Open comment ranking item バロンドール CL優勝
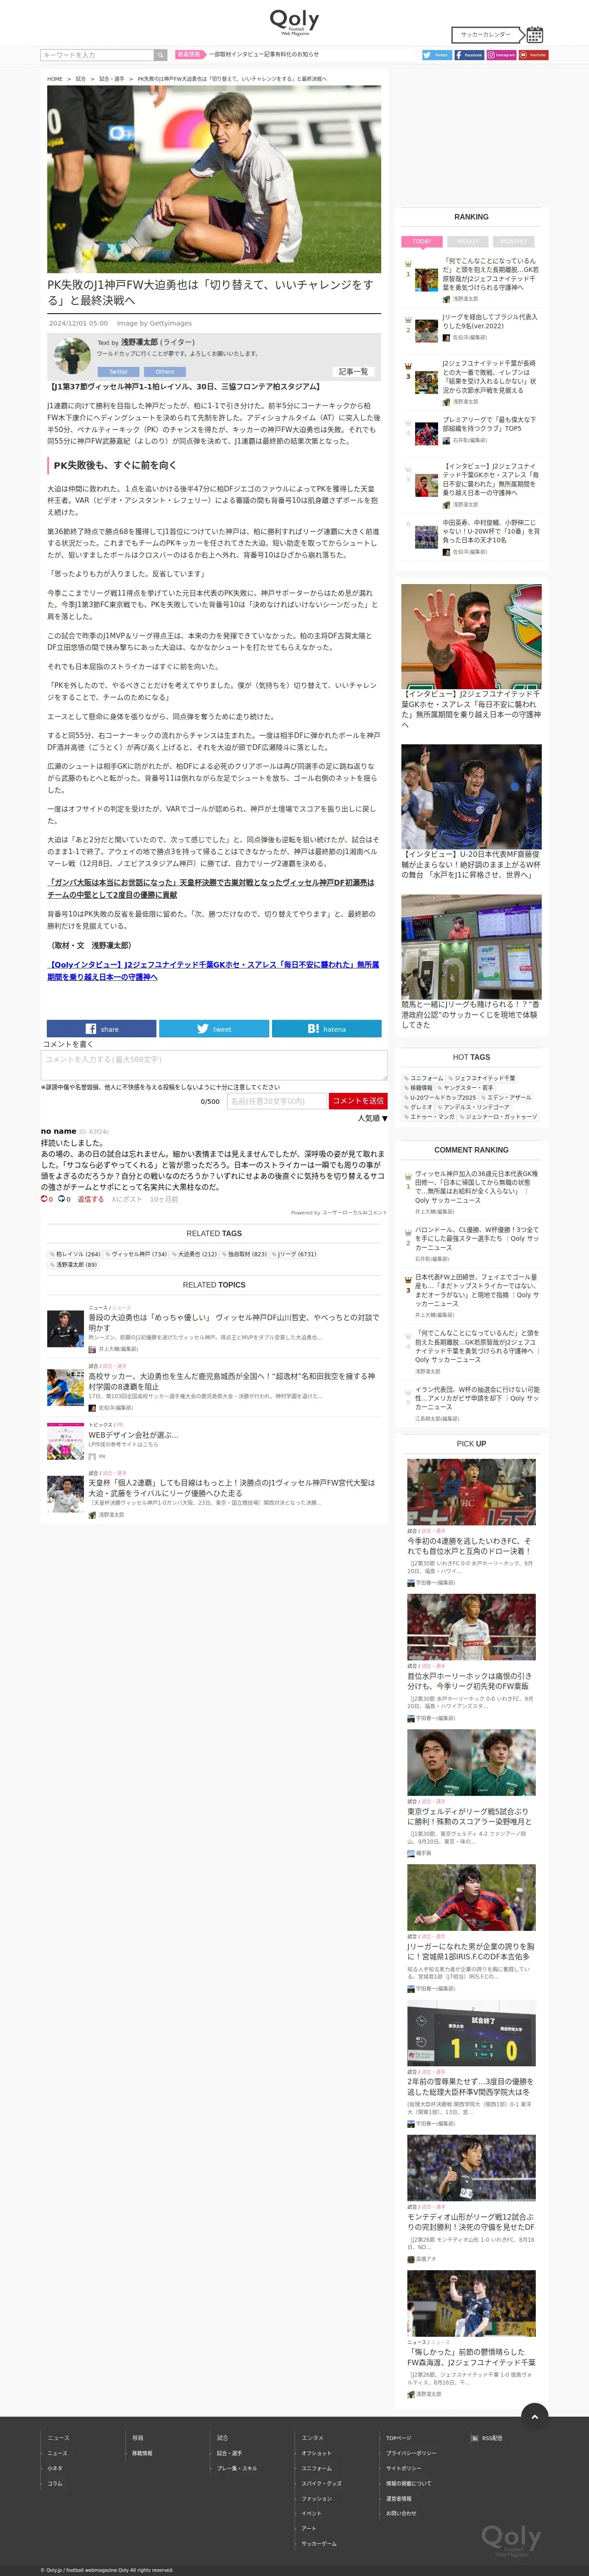This screenshot has width=589, height=2576. tap(477, 1239)
